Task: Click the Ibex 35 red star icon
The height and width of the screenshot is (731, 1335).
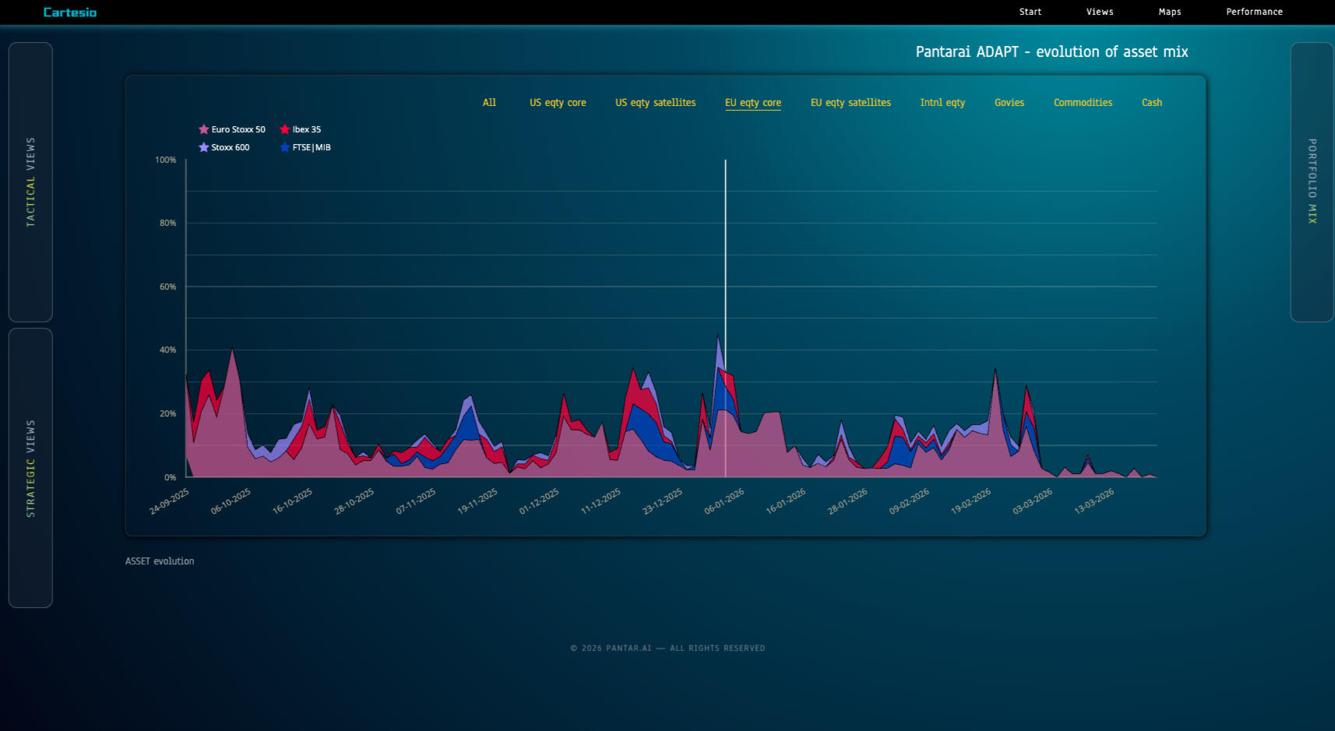Action: pos(284,130)
